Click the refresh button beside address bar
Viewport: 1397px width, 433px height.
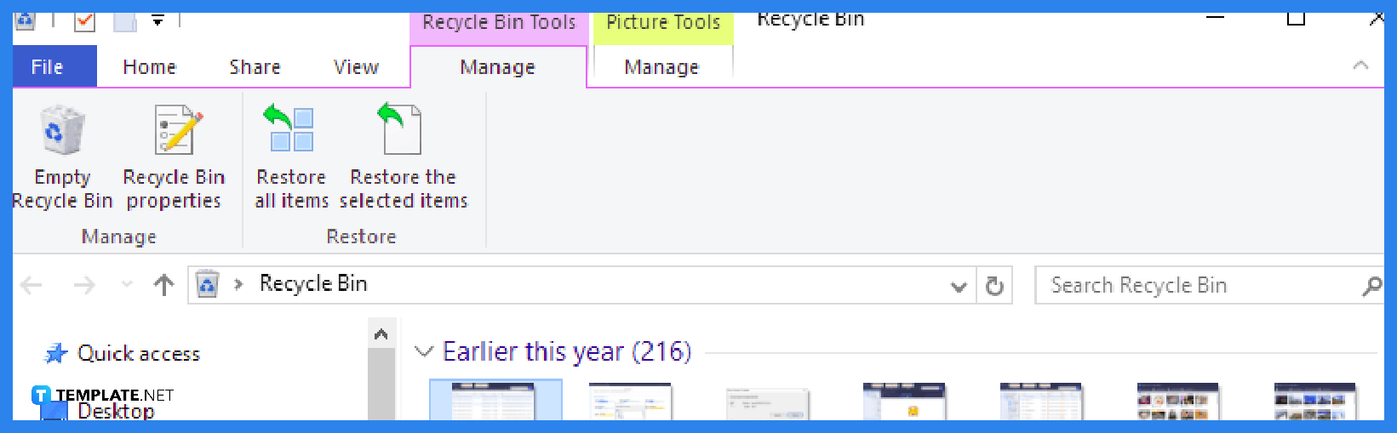coord(993,286)
